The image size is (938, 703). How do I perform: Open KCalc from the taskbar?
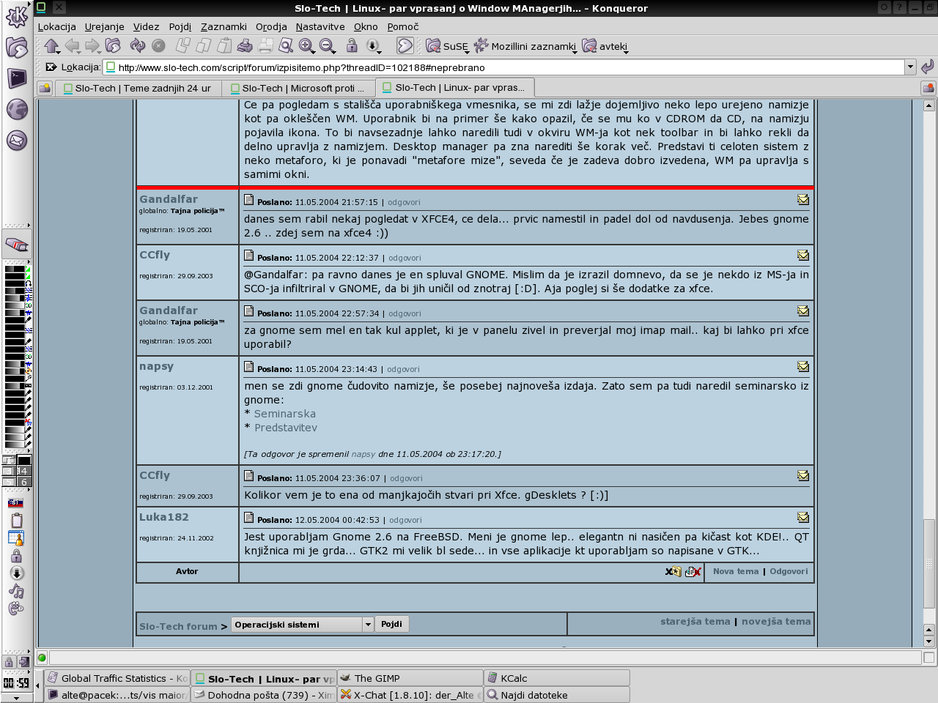(x=556, y=678)
